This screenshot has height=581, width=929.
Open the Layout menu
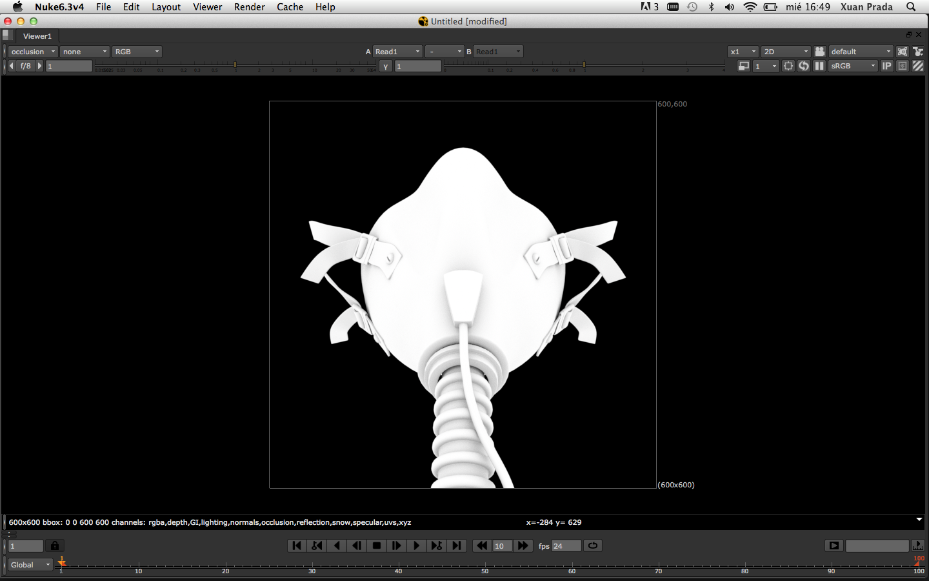(166, 7)
